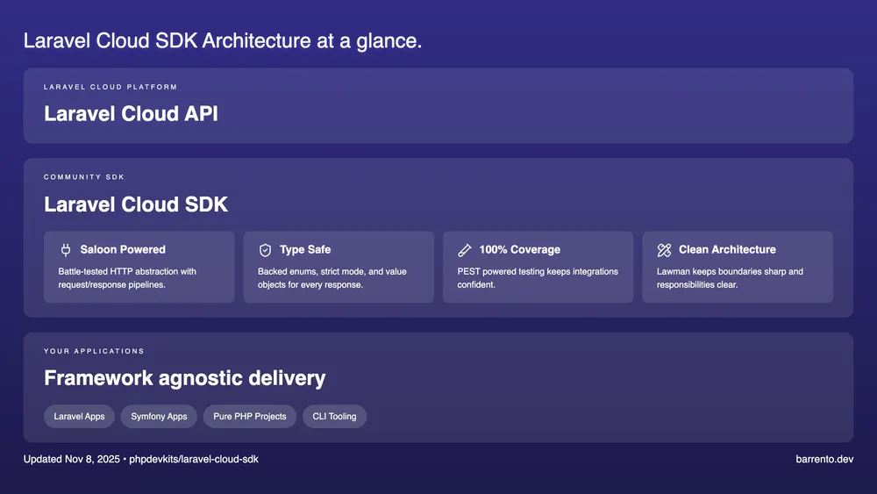This screenshot has height=494, width=877.
Task: Click the Laravel Cloud Platform label
Action: pos(111,87)
